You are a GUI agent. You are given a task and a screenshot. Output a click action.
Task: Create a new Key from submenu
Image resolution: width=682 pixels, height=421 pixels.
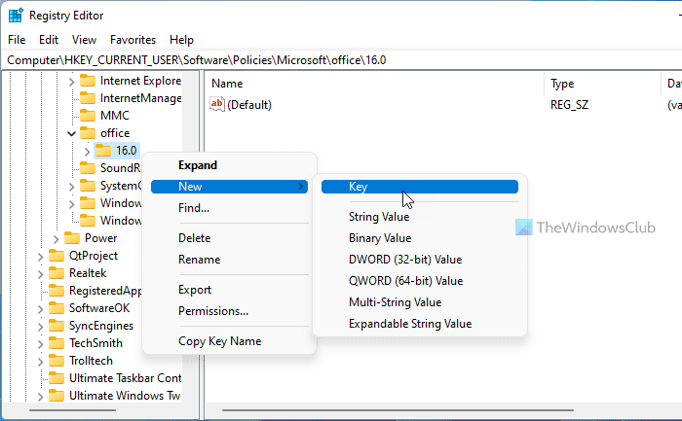420,187
